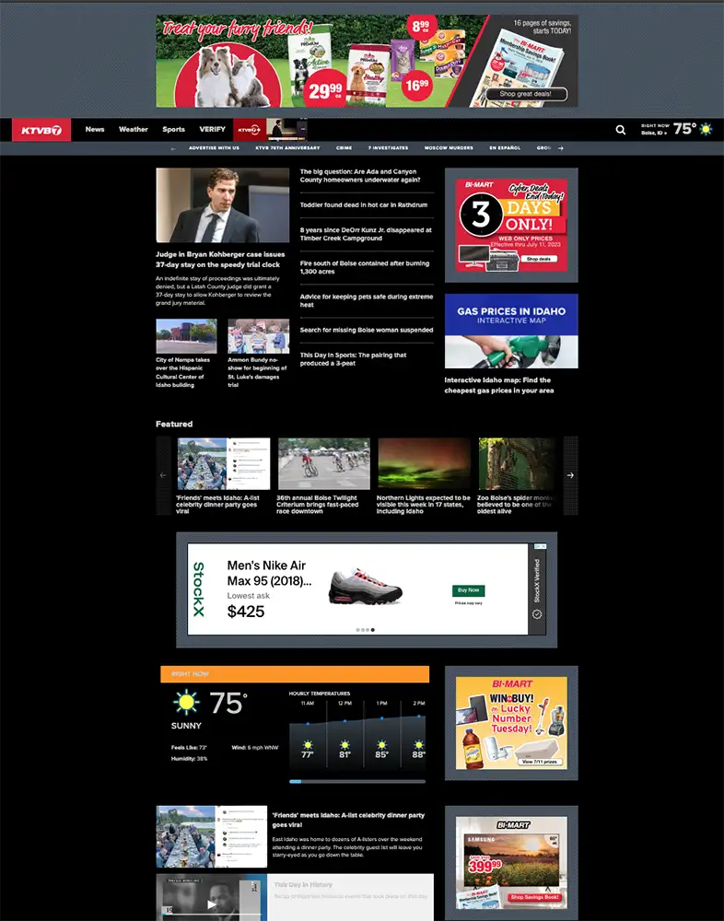Open header Boise, ID 75° weather link

(676, 129)
